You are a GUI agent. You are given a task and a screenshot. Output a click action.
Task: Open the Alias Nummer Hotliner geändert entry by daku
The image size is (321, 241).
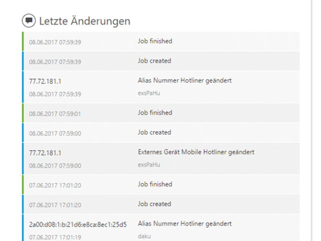tap(161, 228)
